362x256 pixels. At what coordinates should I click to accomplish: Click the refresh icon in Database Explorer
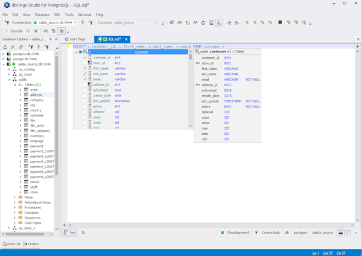point(5,47)
